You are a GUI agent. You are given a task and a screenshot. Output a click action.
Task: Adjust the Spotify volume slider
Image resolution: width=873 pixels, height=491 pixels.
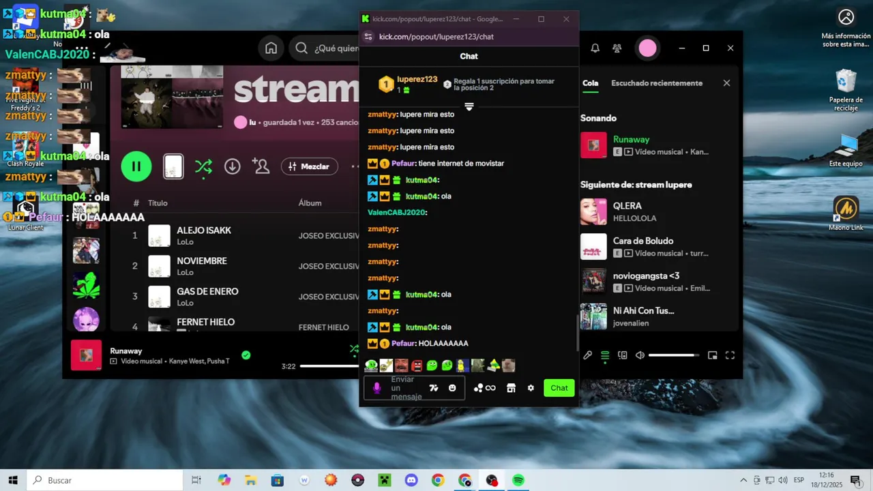click(x=674, y=355)
